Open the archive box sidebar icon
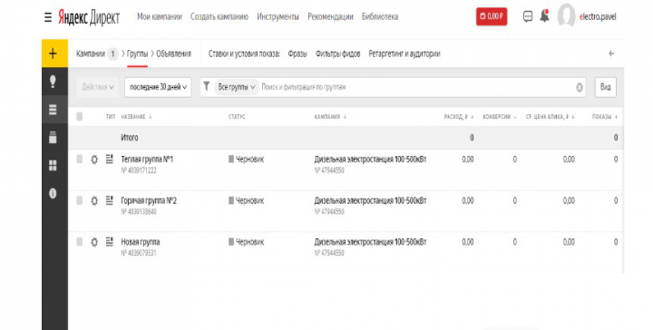This screenshot has width=653, height=330. 53,138
